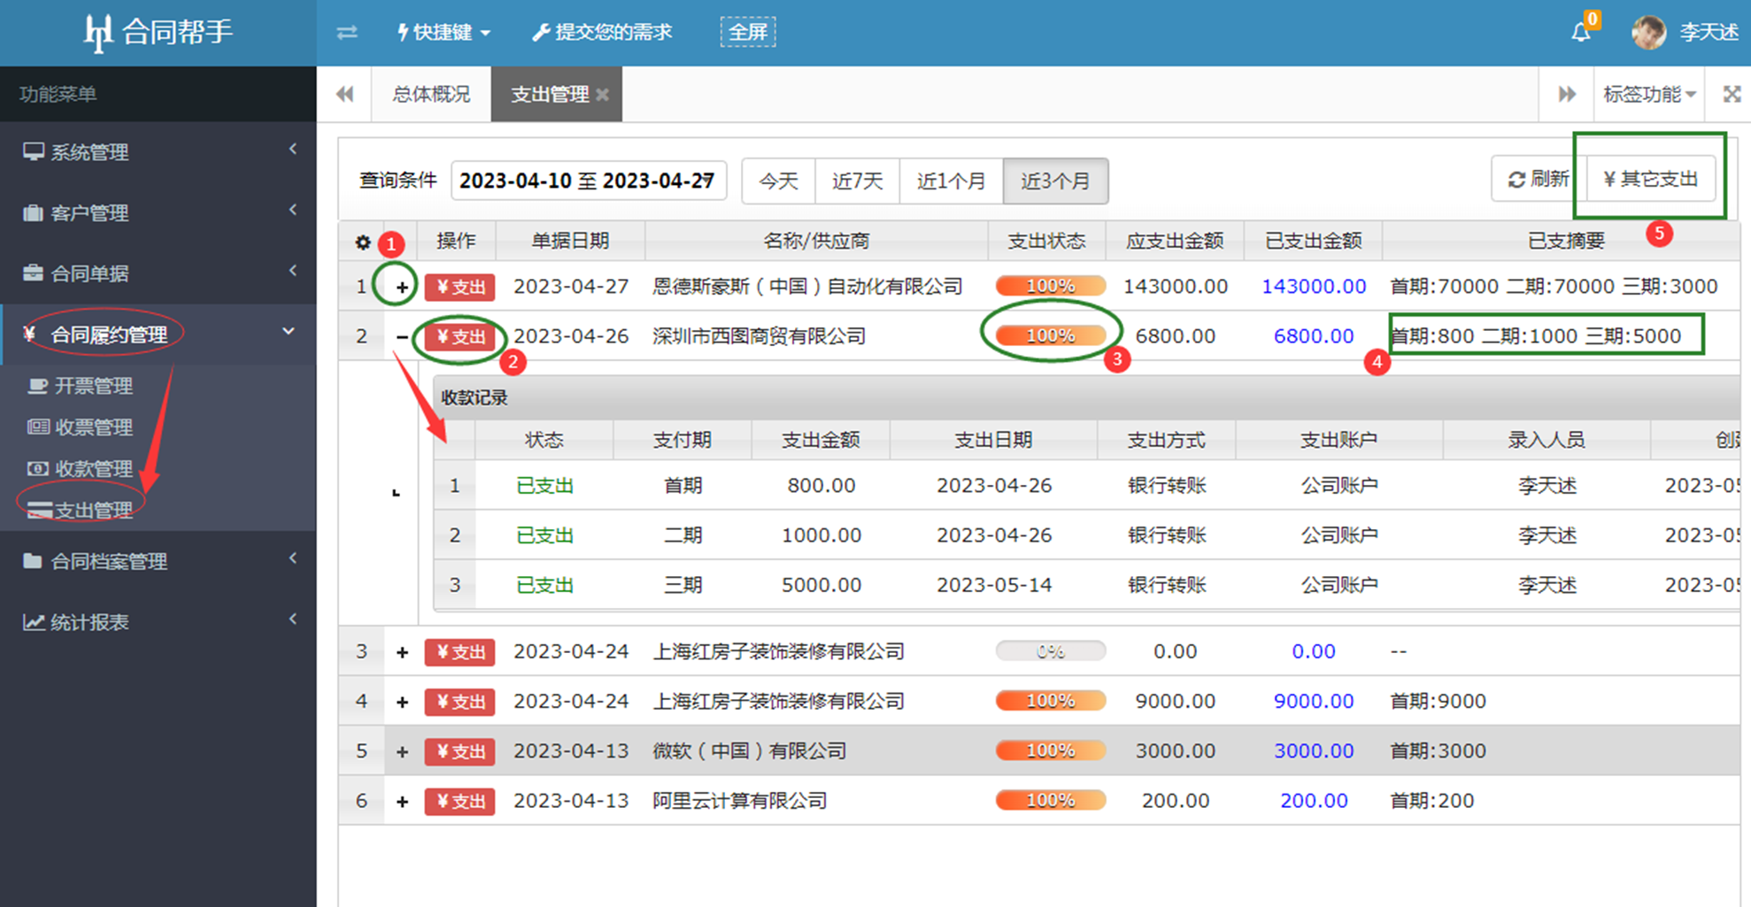This screenshot has height=907, width=1751.
Task: Sort by 应支出金额 column header
Action: point(1175,241)
